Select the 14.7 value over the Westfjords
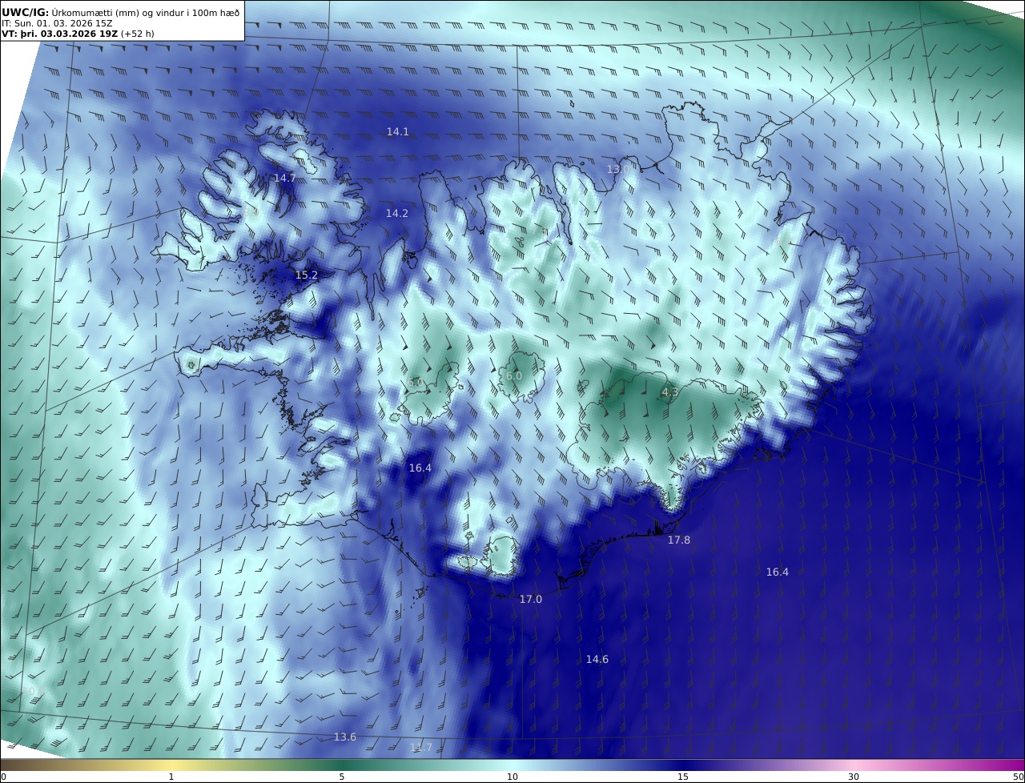This screenshot has width=1025, height=783. point(285,178)
